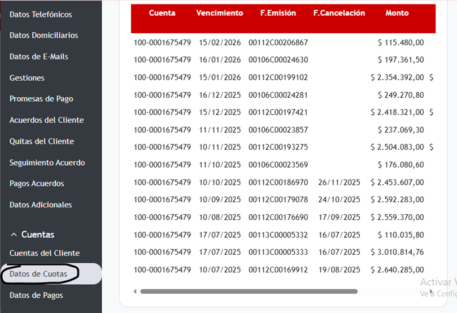Open Quitas del Cliente section
The image size is (457, 313).
click(42, 141)
